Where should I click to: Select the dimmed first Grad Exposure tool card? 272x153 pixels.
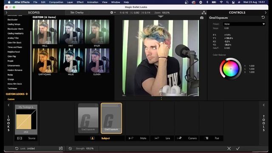88,118
